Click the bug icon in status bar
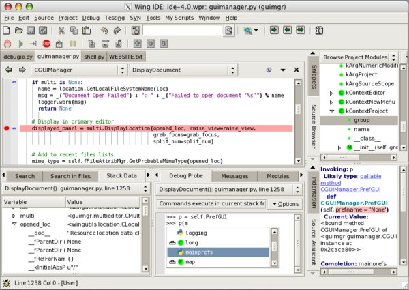 tap(7, 283)
